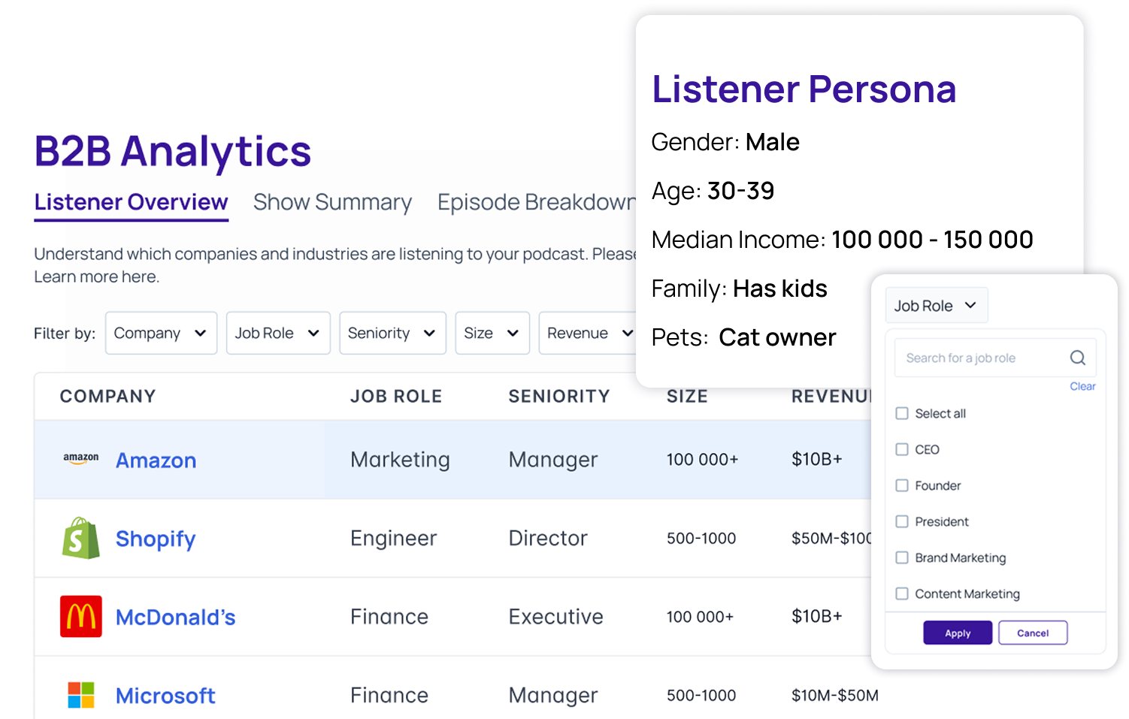Switch to the Listener Overview tab
The height and width of the screenshot is (719, 1129).
[131, 202]
